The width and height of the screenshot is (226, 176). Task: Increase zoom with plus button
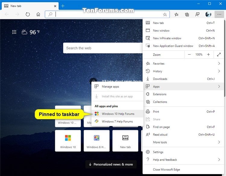(208, 55)
